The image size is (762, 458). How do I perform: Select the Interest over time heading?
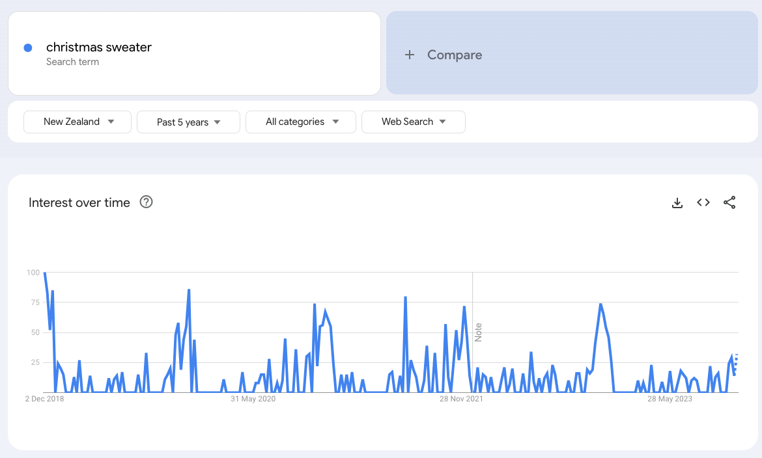[78, 202]
